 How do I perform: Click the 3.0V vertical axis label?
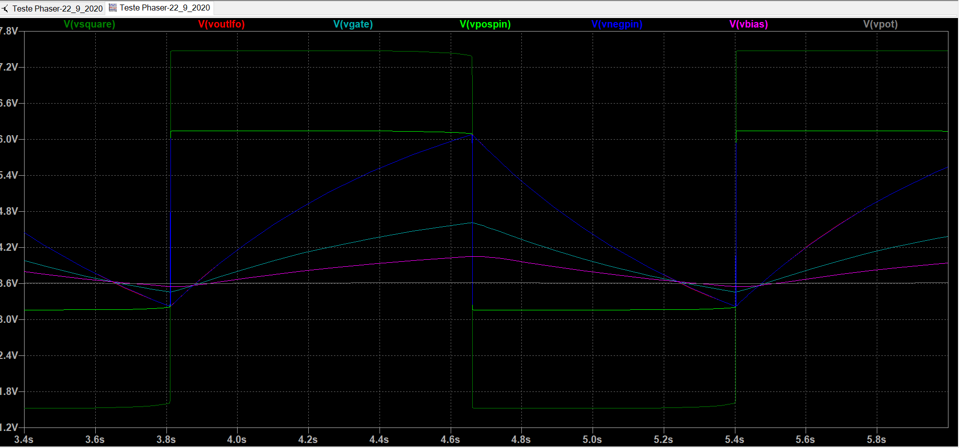pyautogui.click(x=9, y=319)
